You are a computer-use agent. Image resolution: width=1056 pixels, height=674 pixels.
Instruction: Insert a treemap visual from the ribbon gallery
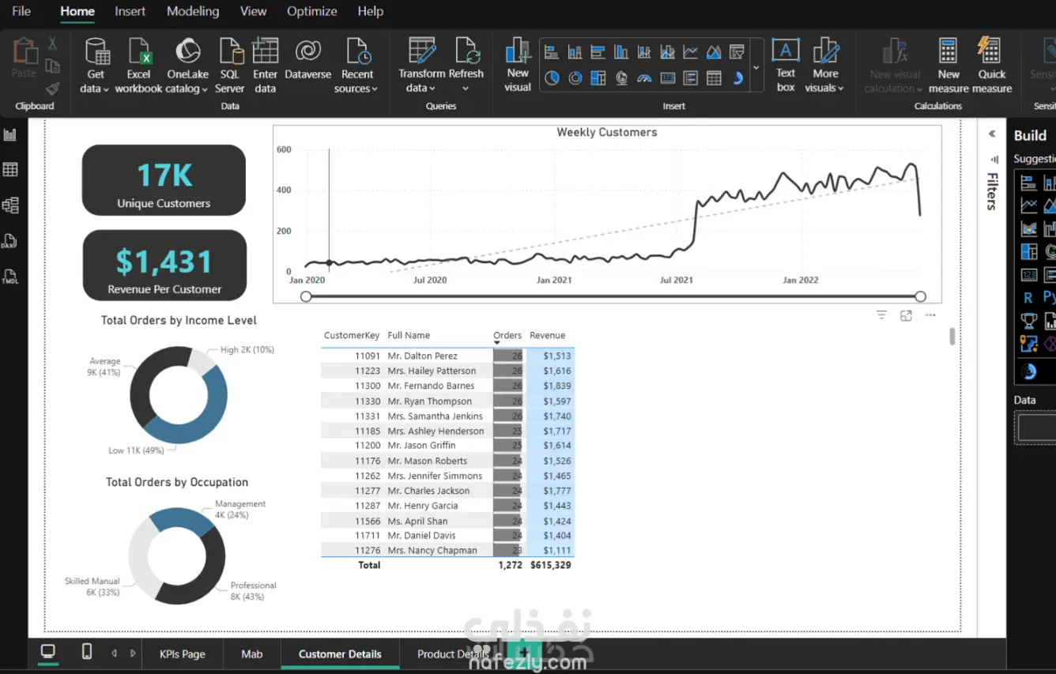(x=598, y=77)
